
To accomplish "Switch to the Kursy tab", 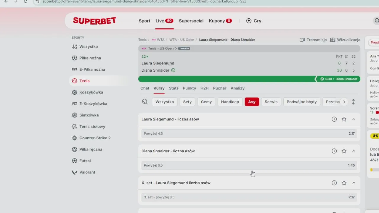I will [x=159, y=88].
